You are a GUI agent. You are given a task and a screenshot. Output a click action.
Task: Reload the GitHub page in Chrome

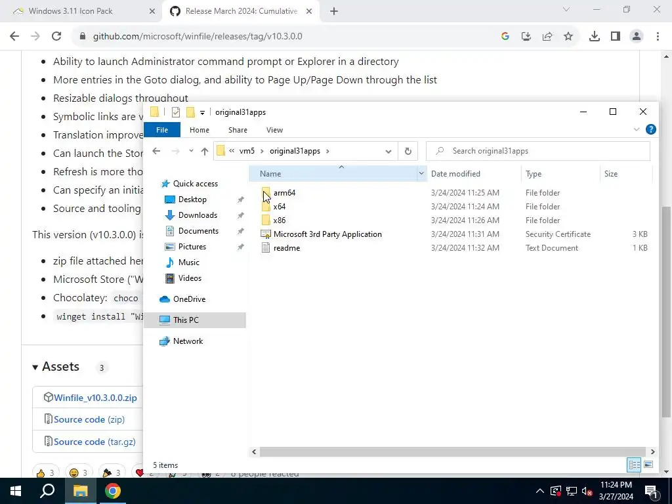click(x=56, y=37)
